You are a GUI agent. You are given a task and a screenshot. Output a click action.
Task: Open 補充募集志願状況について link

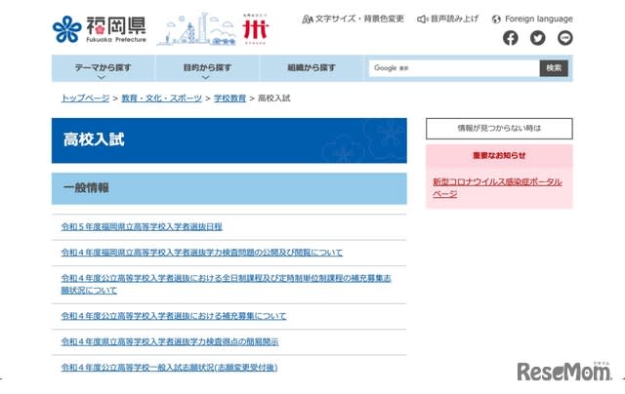point(226,284)
